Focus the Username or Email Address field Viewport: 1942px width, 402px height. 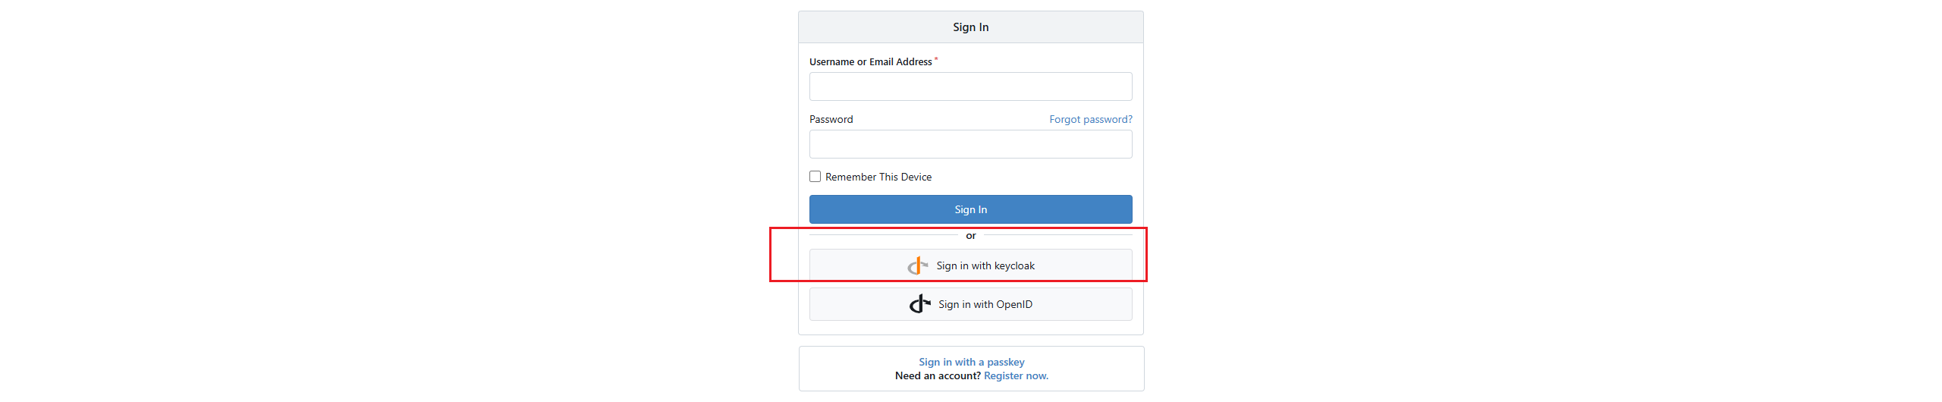[970, 86]
